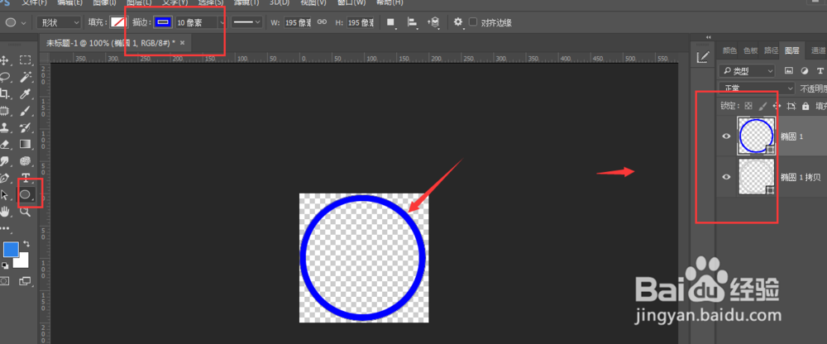
Task: Swap foreground and background colors
Action: [26, 244]
